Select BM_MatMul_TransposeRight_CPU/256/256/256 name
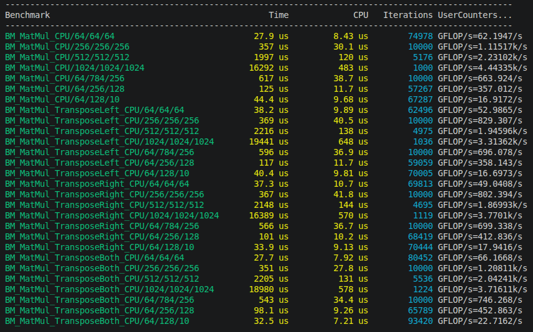This screenshot has height=332, width=533. tap(104, 194)
